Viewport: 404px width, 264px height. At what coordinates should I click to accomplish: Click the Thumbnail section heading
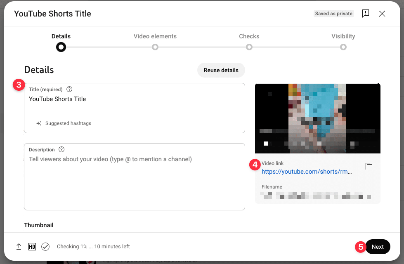(39, 225)
